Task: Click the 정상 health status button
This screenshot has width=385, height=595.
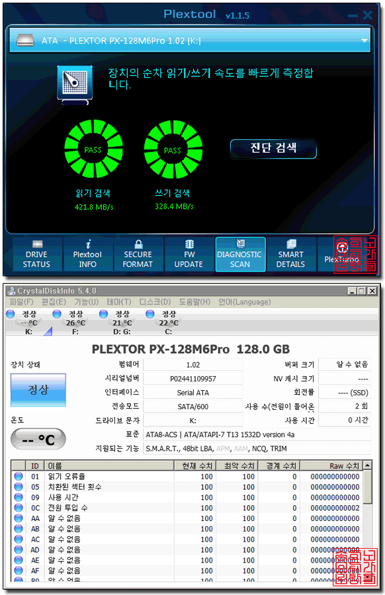Action: (x=38, y=389)
